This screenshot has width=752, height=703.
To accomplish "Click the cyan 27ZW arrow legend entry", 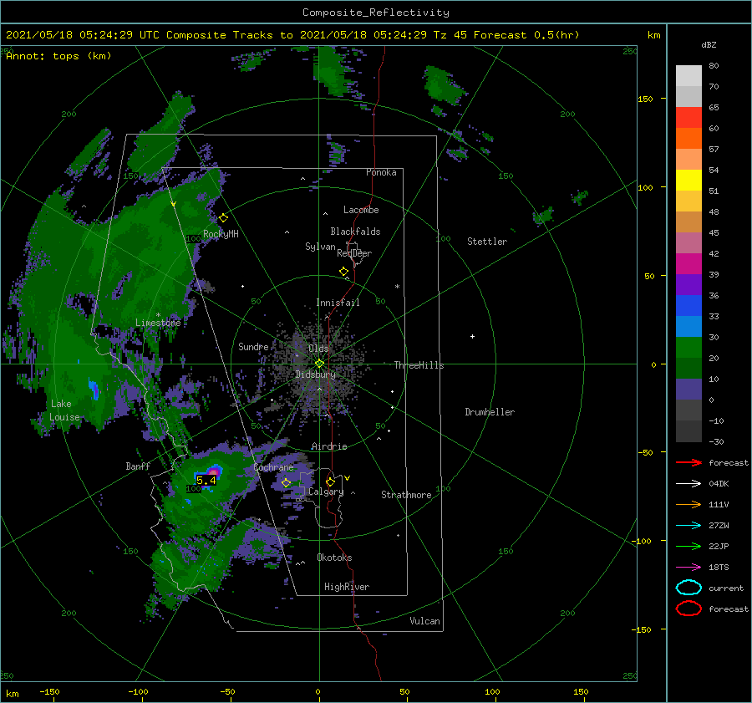I will pos(688,526).
